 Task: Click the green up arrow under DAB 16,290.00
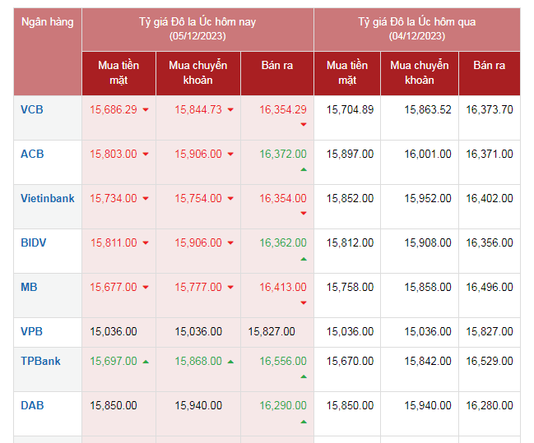point(304,421)
